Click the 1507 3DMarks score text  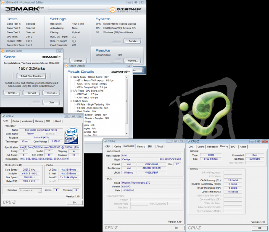tap(32, 69)
